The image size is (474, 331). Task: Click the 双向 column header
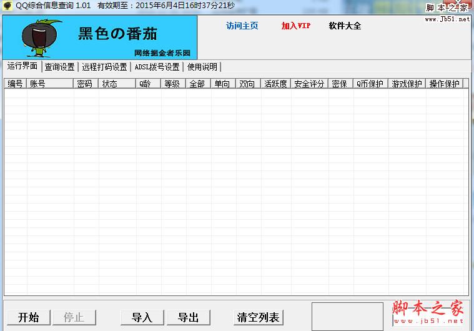tap(248, 84)
